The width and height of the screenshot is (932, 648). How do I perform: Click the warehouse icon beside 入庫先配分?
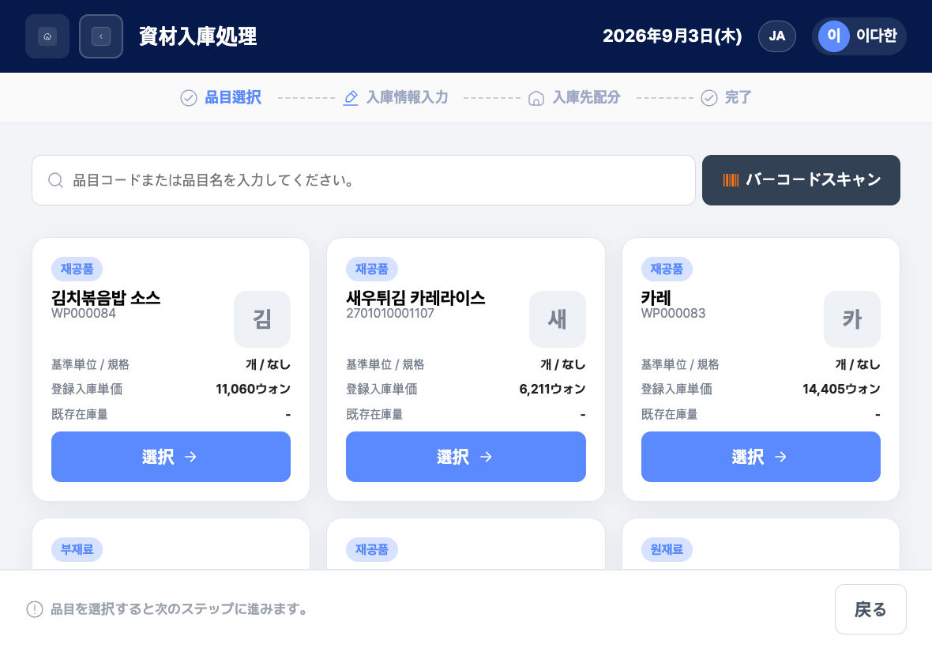[x=536, y=98]
